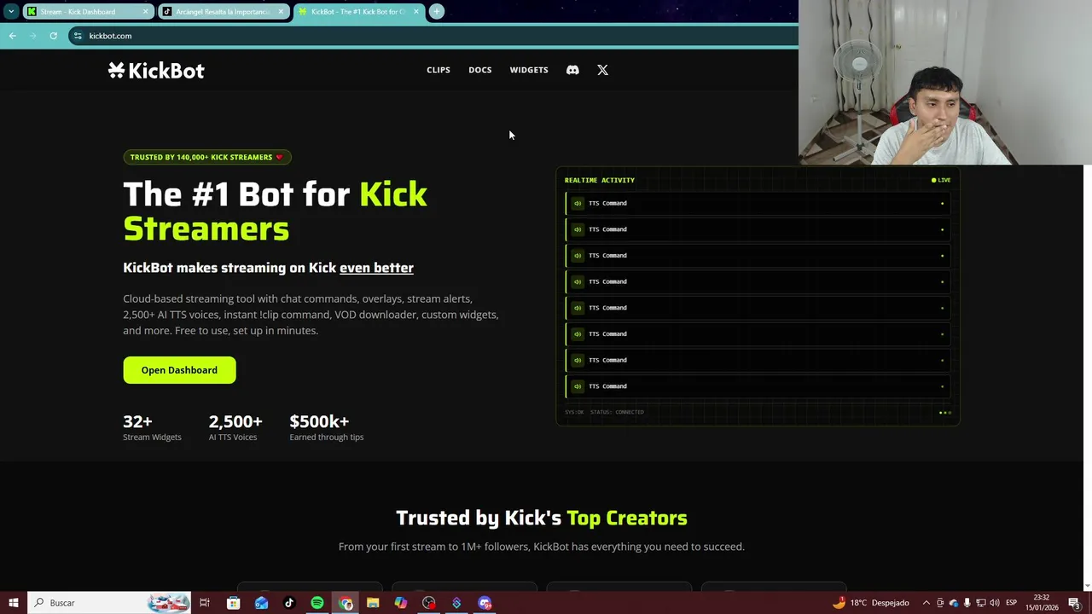Click the first TTS Command speaker icon
The width and height of the screenshot is (1092, 614).
point(578,203)
